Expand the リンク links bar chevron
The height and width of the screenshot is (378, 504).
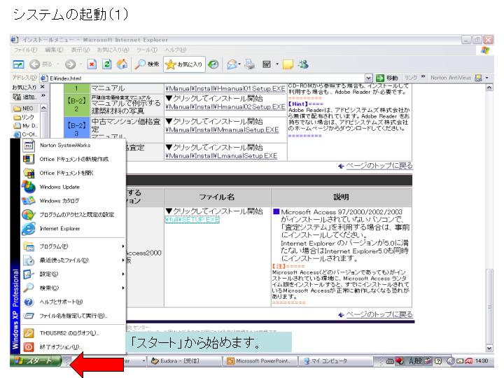423,77
